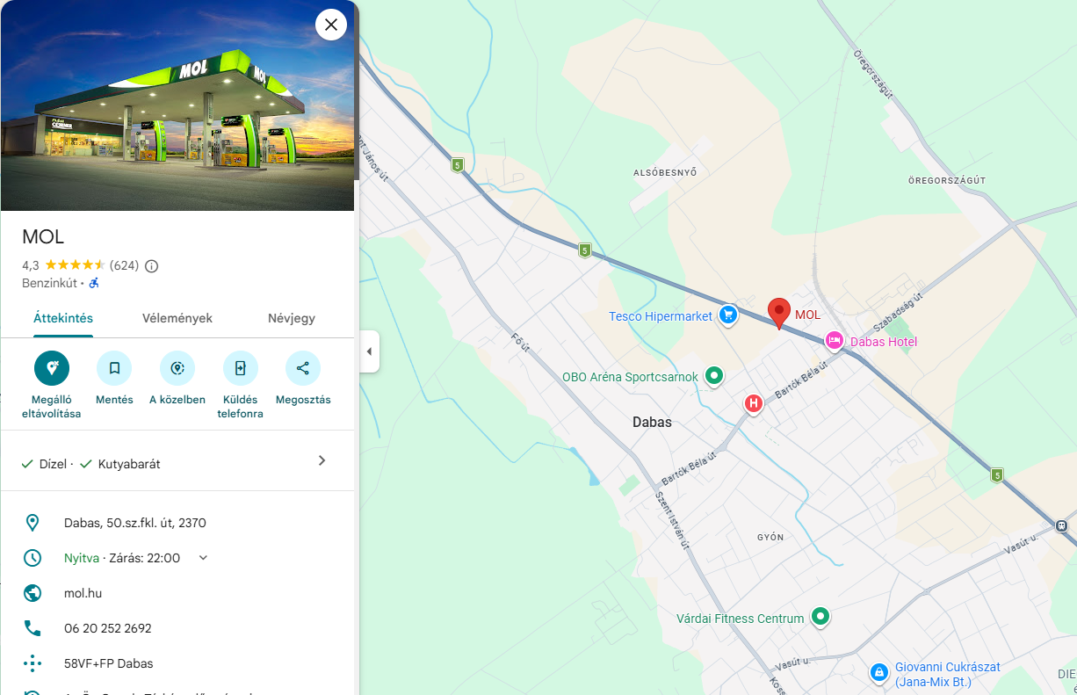The width and height of the screenshot is (1077, 695).
Task: Click the star rating 4,3
Action: [63, 265]
